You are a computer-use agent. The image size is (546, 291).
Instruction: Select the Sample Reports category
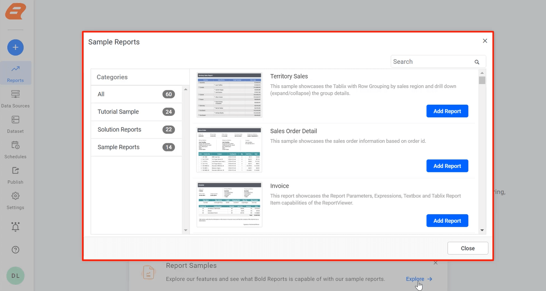click(137, 147)
